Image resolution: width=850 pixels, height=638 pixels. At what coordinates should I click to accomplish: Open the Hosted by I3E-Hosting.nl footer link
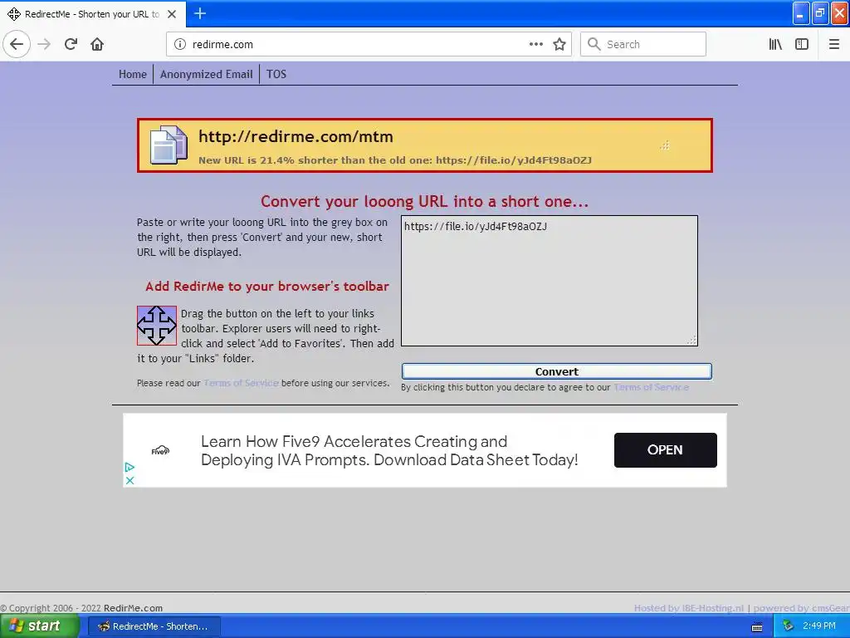coord(688,608)
